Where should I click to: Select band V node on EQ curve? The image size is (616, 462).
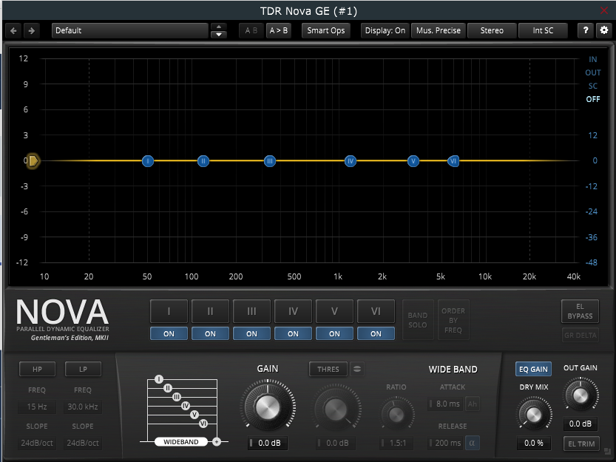tap(413, 160)
